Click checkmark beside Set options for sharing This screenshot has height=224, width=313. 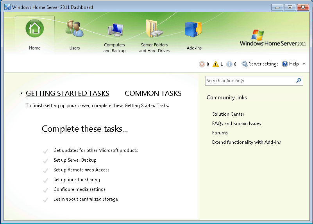pyautogui.click(x=45, y=180)
